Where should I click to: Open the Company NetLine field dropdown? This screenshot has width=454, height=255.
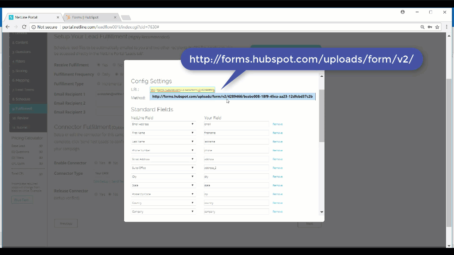163,212
